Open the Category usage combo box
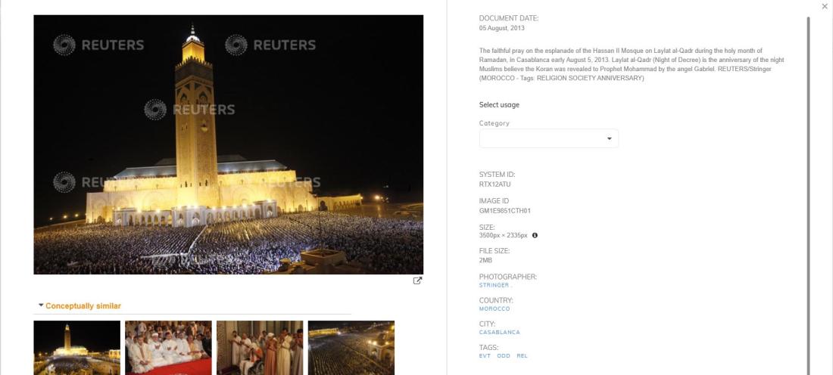The height and width of the screenshot is (375, 833). [x=549, y=138]
